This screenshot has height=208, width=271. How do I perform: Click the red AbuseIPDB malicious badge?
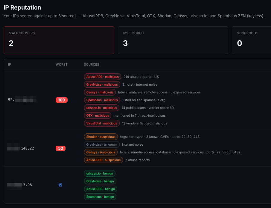coord(103,77)
